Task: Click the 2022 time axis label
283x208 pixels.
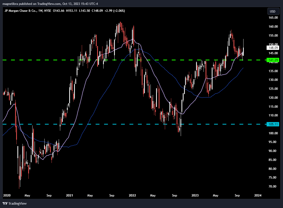Action: [132, 195]
